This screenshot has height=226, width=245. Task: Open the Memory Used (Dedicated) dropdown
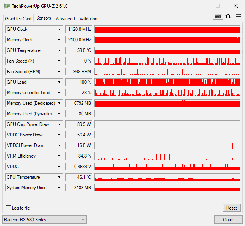click(59, 103)
